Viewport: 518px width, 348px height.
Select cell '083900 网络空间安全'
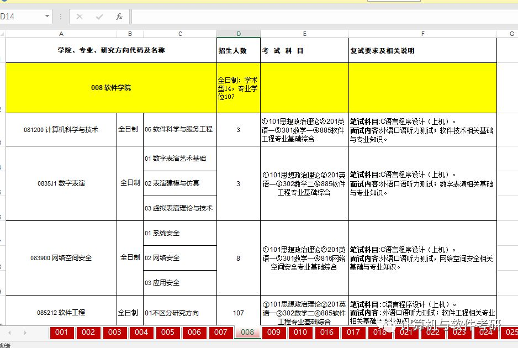61,258
